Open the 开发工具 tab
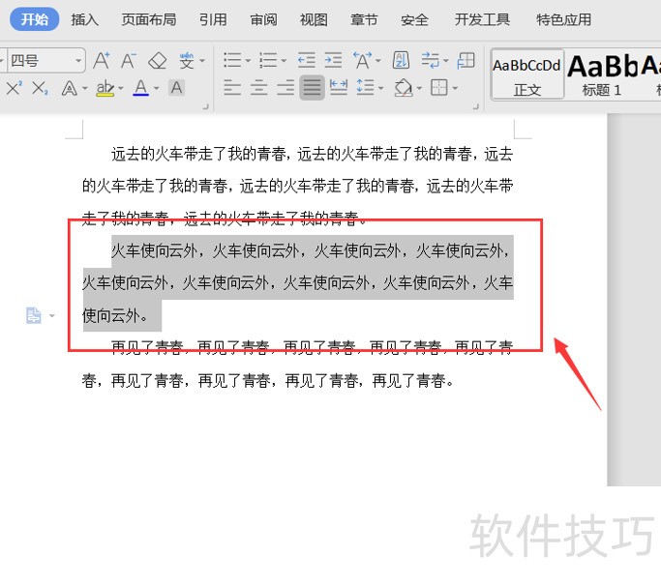 [482, 19]
